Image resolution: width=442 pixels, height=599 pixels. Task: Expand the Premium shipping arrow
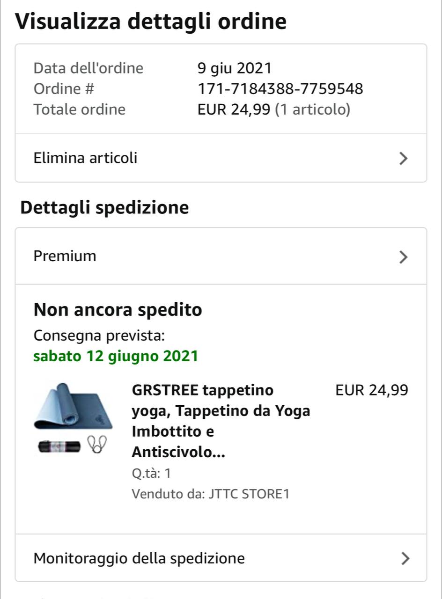403,257
